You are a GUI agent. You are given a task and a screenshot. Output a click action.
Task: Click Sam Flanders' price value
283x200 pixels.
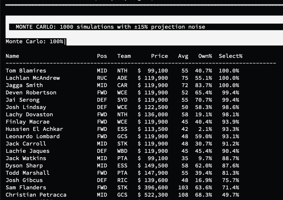(157, 188)
